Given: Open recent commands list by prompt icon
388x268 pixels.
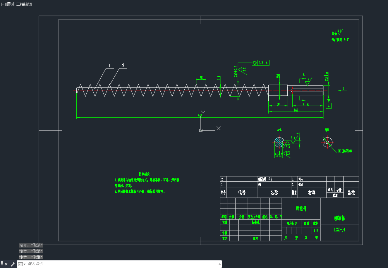Looking at the screenshot, I should point(22,264).
